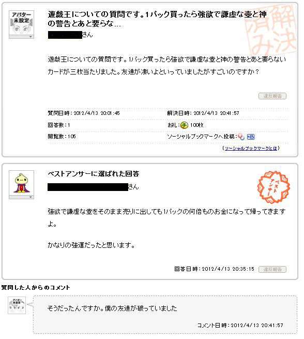Click the asker's アバター未設定 avatar image

tap(21, 23)
